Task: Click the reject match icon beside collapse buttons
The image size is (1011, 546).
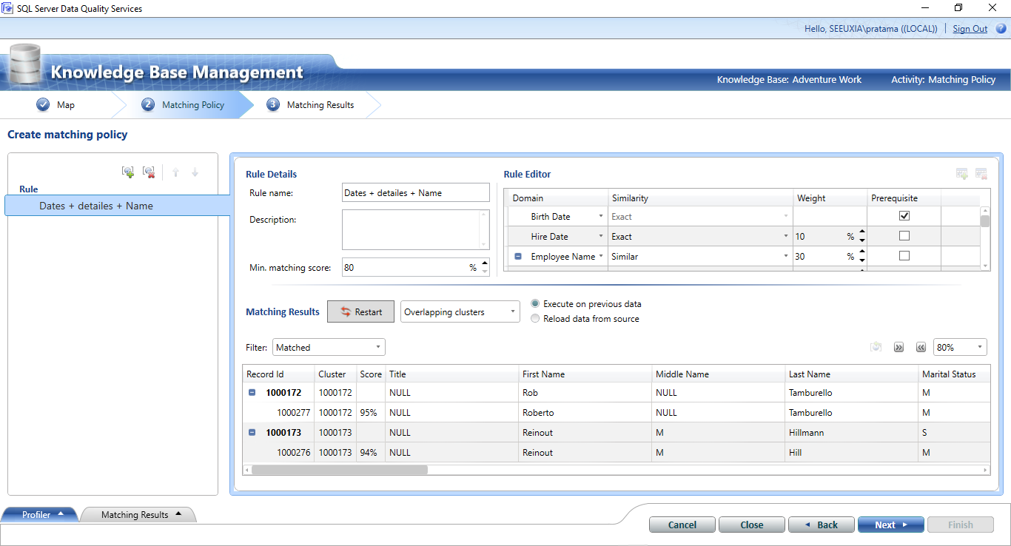Action: [x=876, y=347]
